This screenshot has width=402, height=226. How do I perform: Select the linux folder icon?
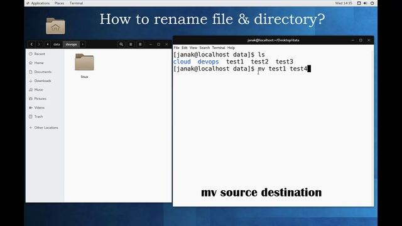pos(84,62)
